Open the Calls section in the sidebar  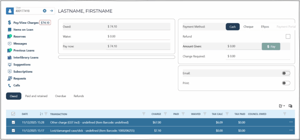(x=17, y=85)
